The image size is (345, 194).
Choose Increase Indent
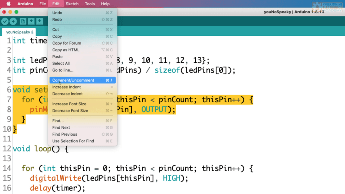(x=83, y=87)
